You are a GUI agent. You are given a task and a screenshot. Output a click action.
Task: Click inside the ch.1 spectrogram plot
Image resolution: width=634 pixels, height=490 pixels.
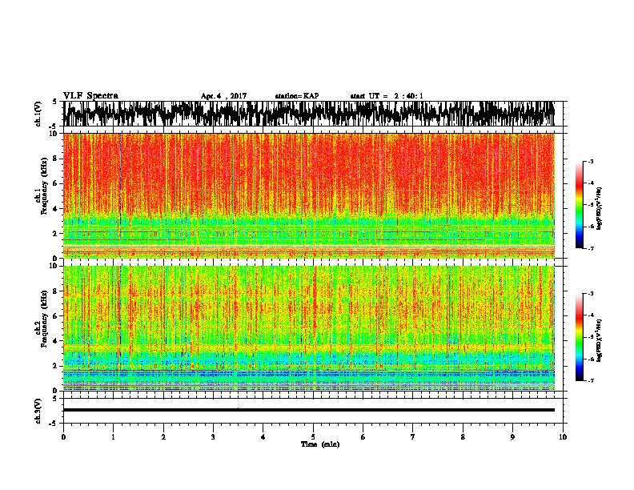tap(309, 195)
